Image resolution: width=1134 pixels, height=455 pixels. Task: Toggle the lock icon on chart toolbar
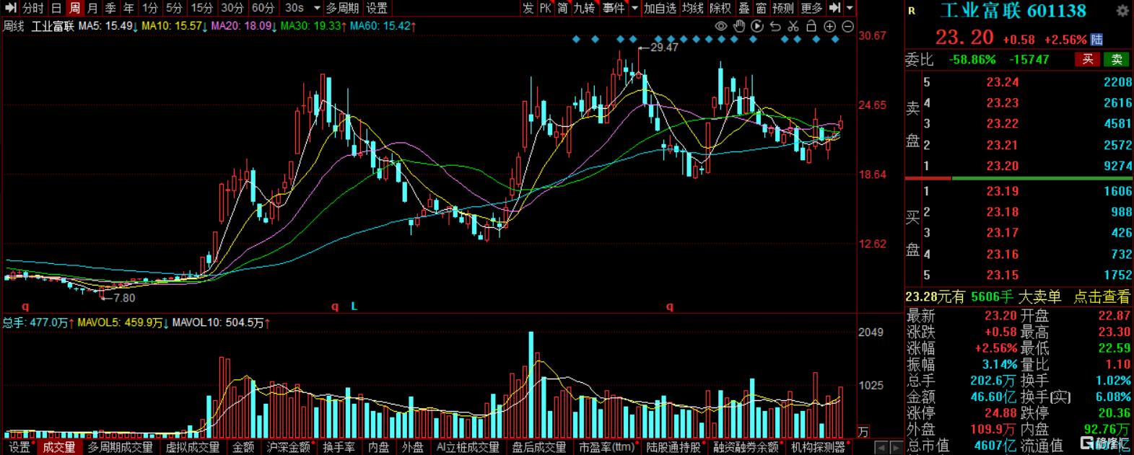click(811, 27)
